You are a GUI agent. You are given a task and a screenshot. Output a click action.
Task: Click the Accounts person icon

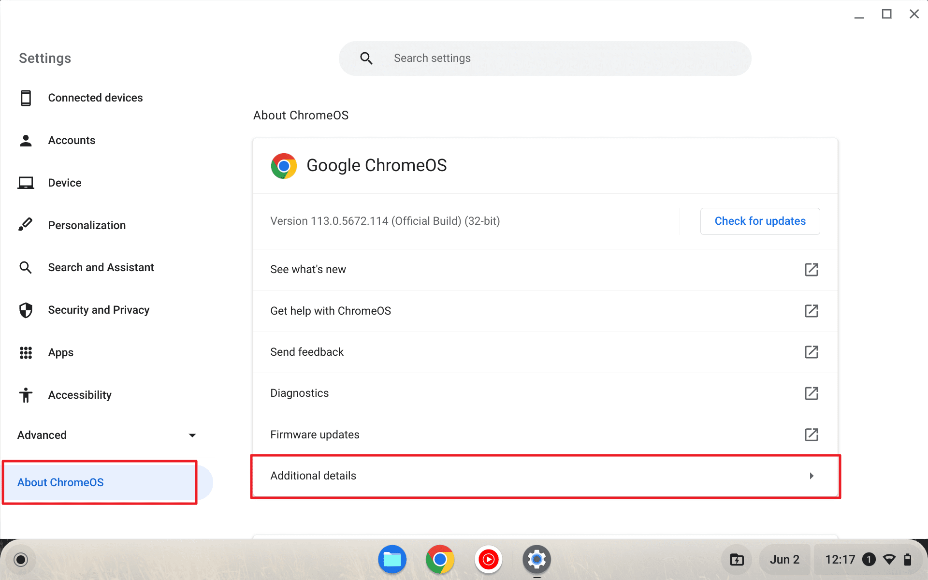26,140
